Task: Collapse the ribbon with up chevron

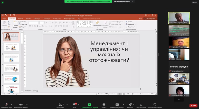Action: pos(156,29)
